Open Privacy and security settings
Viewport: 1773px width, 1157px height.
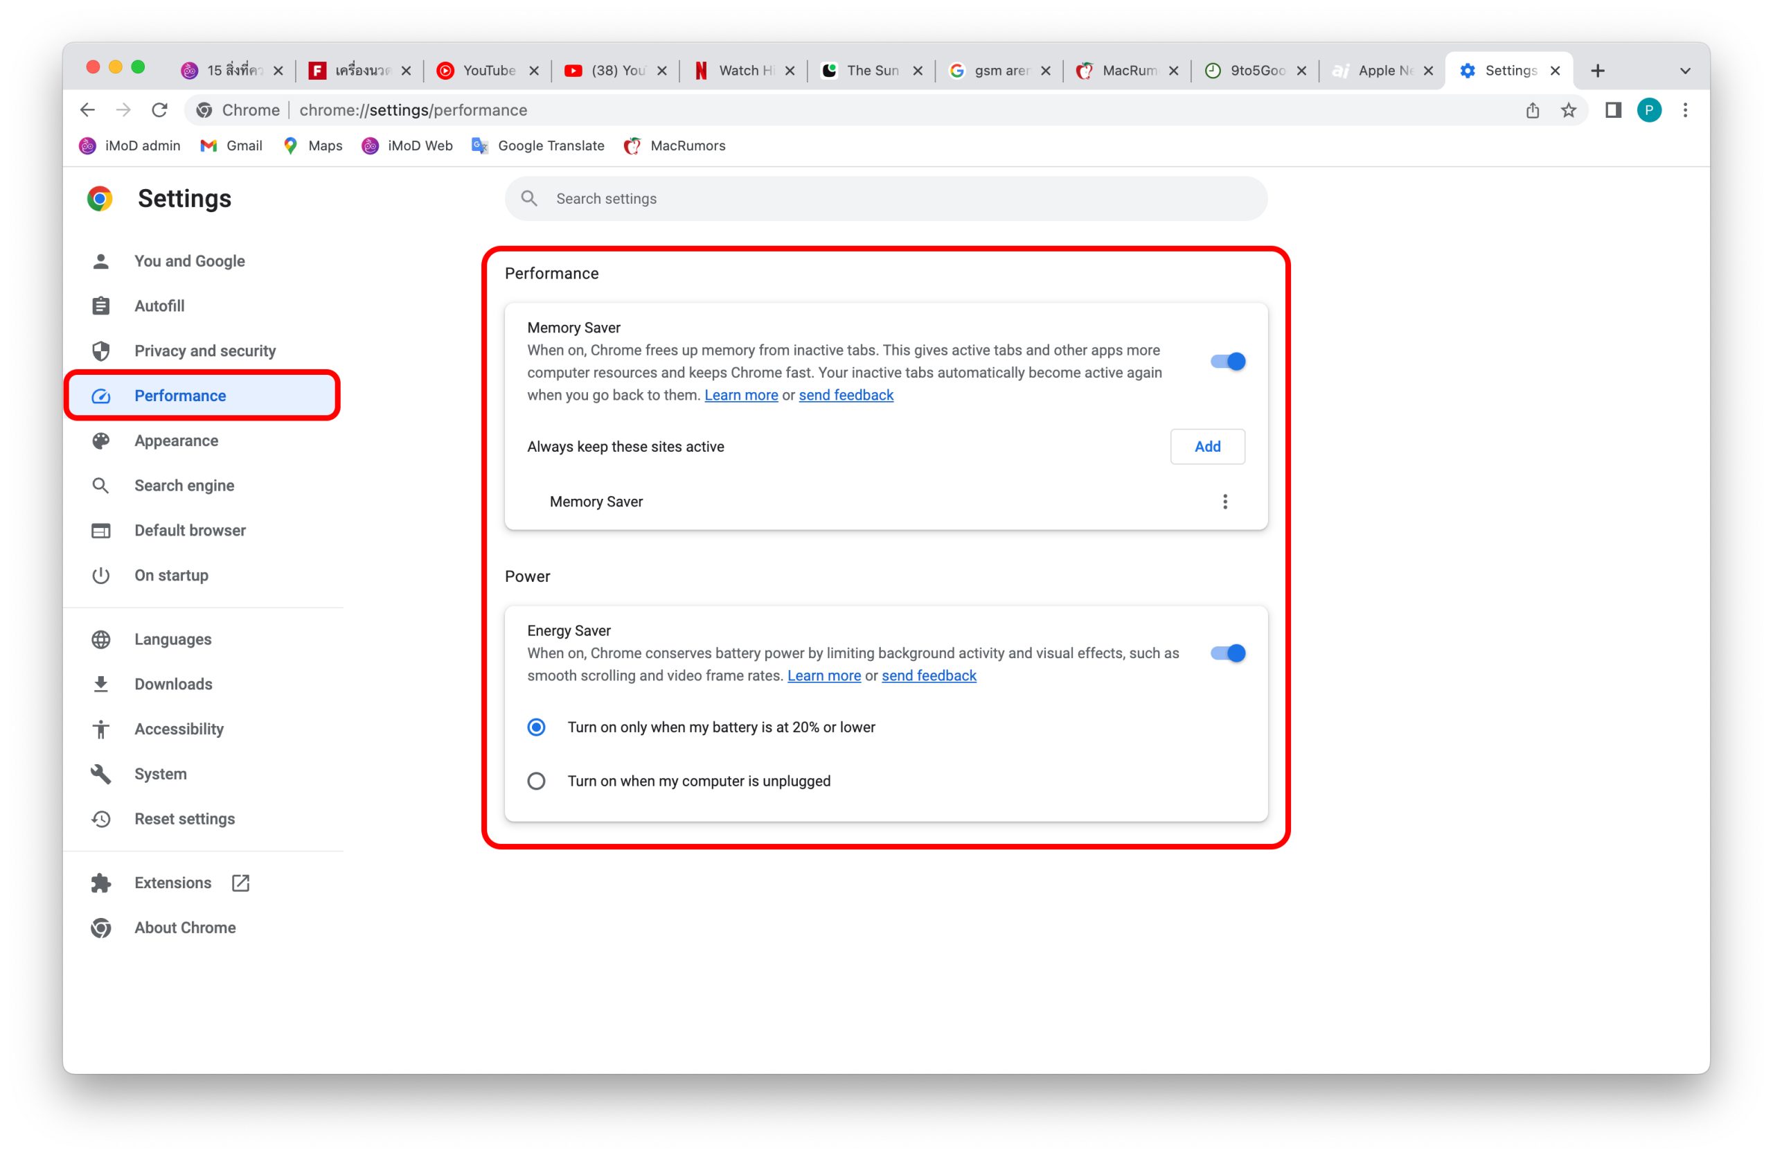coord(205,351)
